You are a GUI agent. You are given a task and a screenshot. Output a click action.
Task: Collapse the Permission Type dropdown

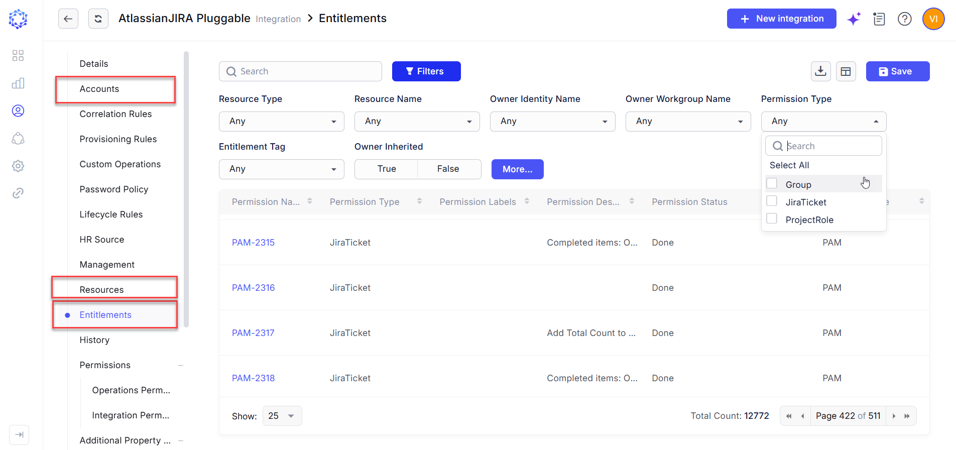click(x=824, y=122)
